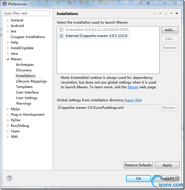The width and height of the screenshot is (185, 190).
Task: Click Restore Defaults button
Action: pyautogui.click(x=138, y=165)
